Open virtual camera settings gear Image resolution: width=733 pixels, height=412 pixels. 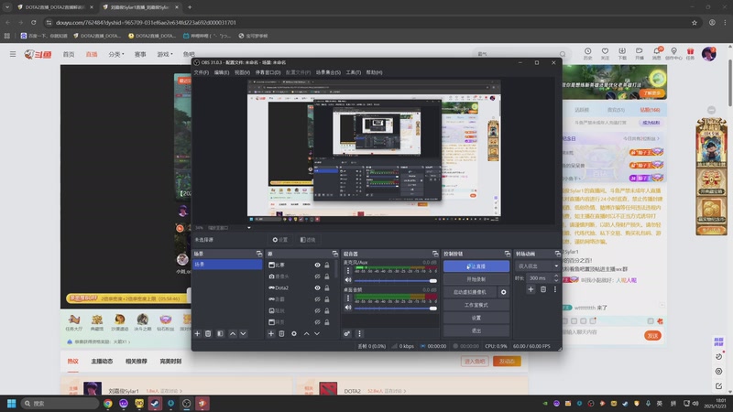(503, 292)
